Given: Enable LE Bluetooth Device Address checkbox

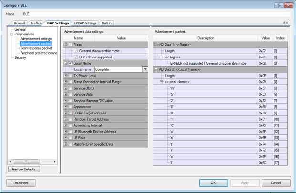Looking at the screenshot, I should (x=70, y=132).
